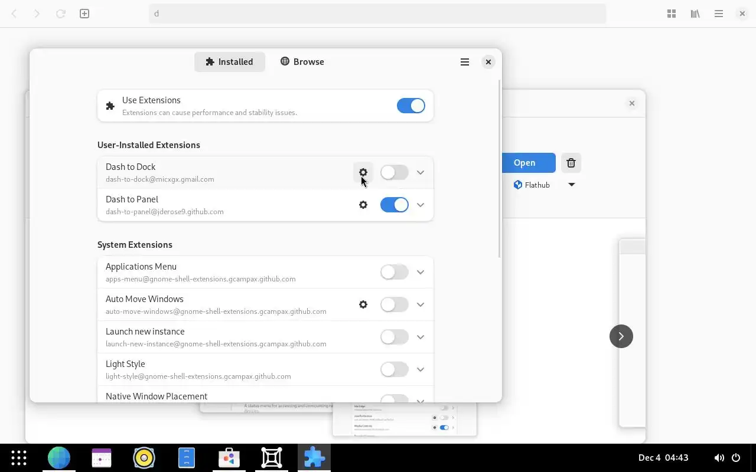Screen dimensions: 756x472
Task: Toggle the Use Extensions master switch
Action: (x=411, y=106)
